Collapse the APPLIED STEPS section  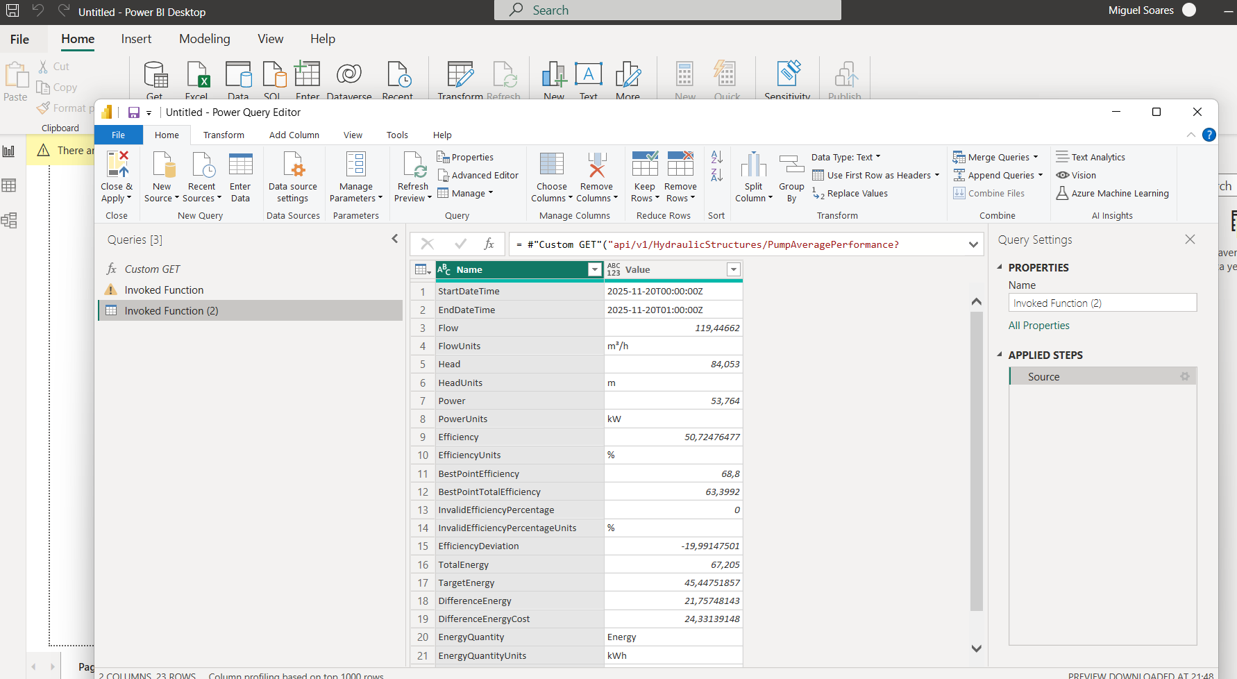1000,355
